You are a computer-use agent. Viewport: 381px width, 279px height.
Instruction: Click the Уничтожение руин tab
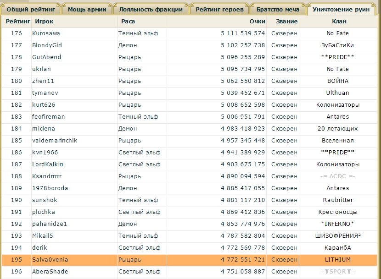(341, 9)
